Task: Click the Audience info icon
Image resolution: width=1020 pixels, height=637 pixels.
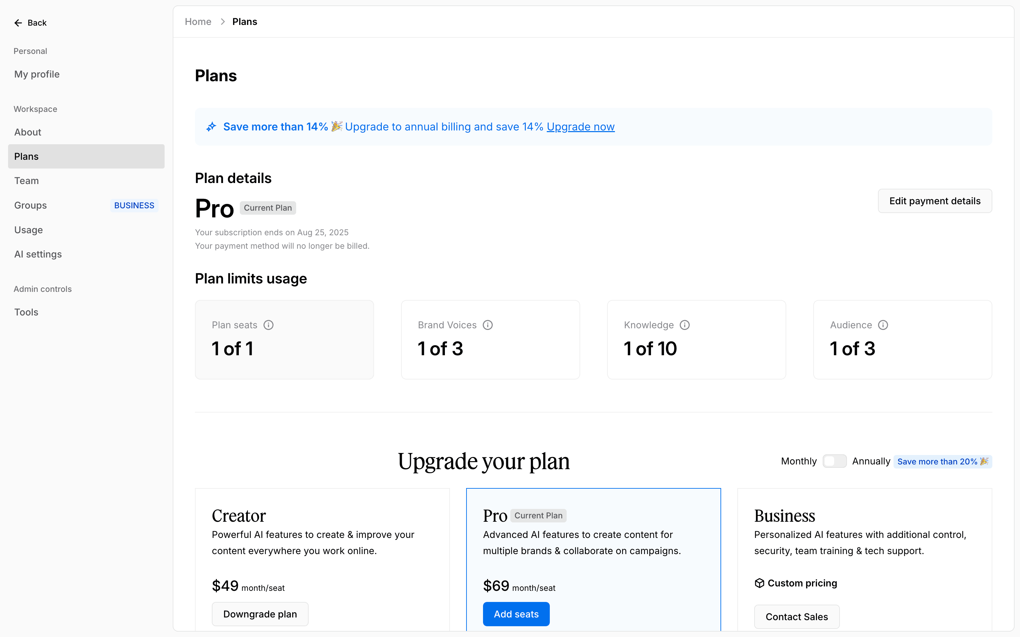Action: tap(883, 325)
